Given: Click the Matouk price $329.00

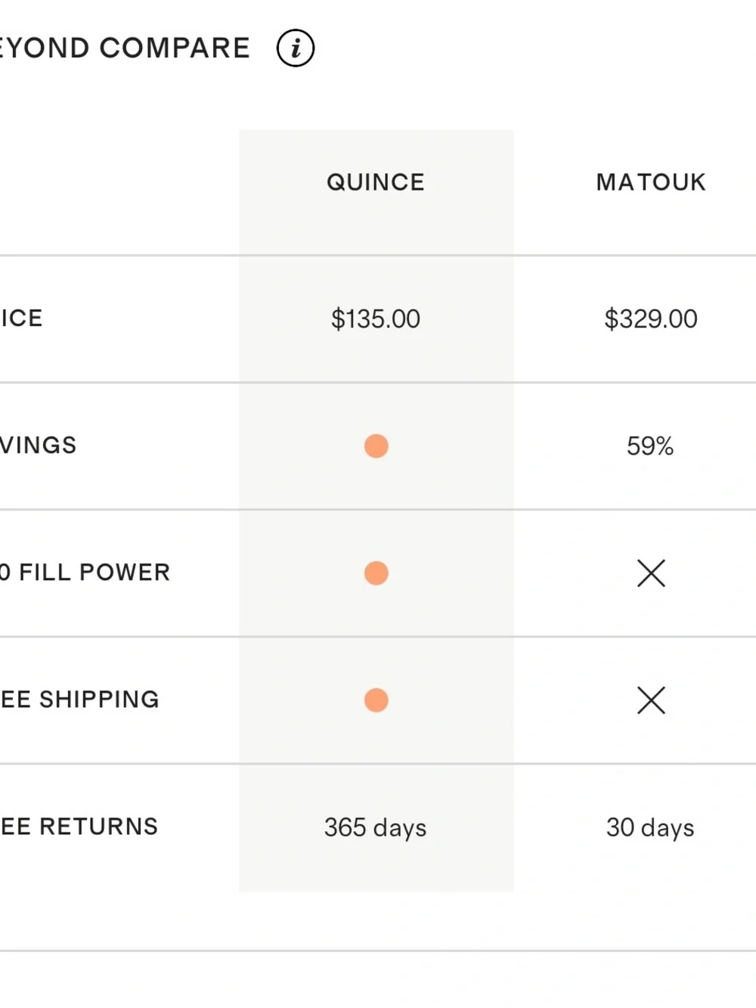Looking at the screenshot, I should click(651, 319).
